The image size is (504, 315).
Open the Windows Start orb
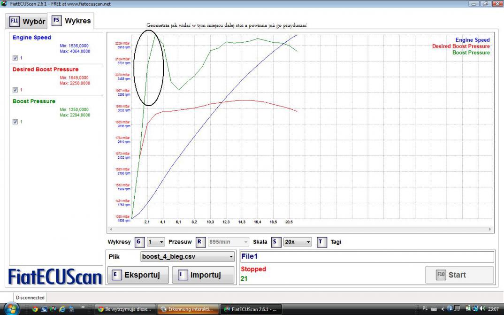click(x=12, y=309)
